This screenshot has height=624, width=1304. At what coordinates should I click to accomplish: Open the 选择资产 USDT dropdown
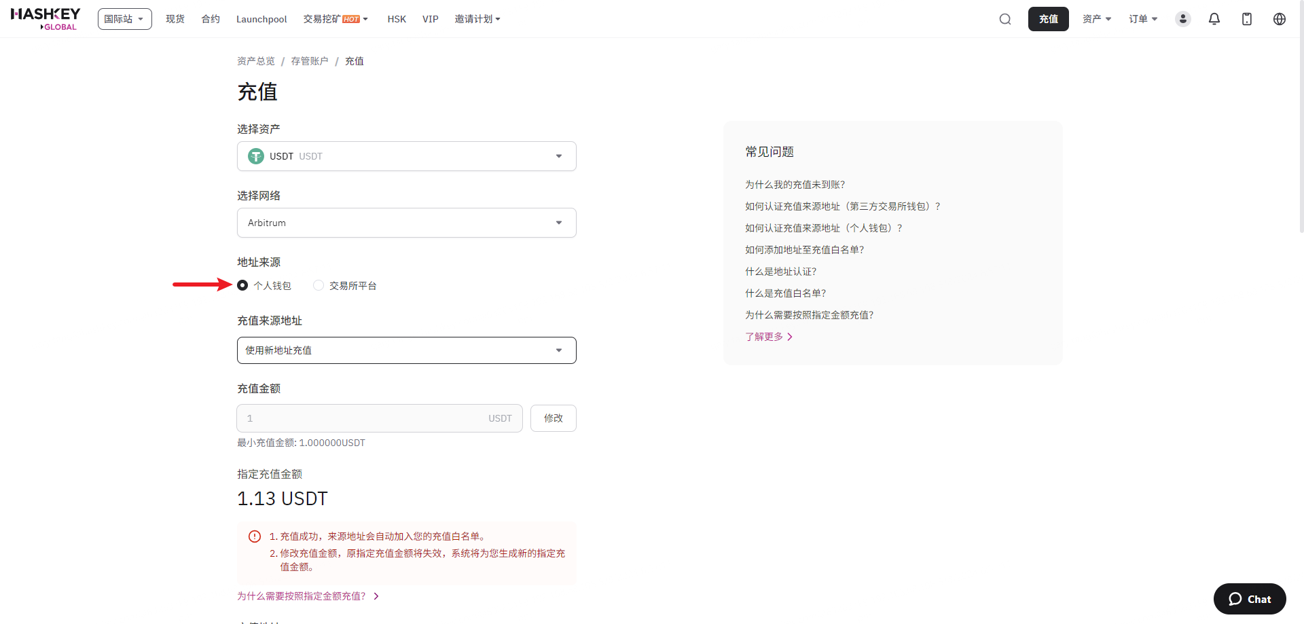407,156
